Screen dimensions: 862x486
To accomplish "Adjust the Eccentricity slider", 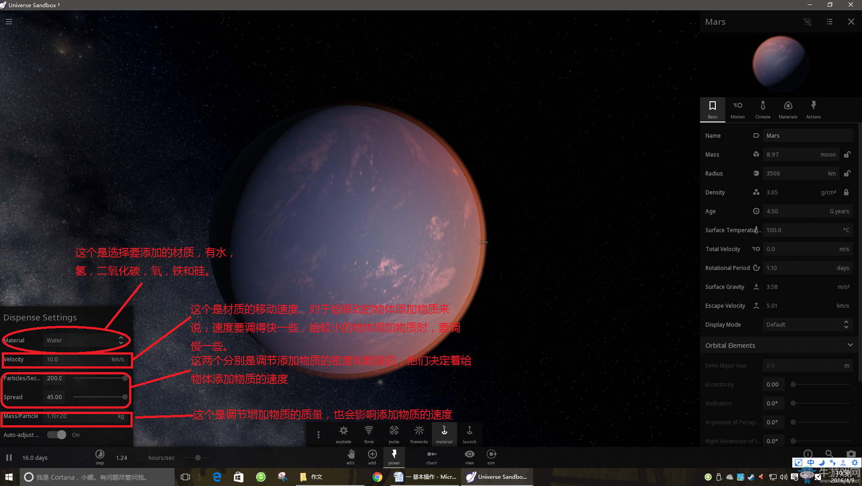I will click(821, 384).
